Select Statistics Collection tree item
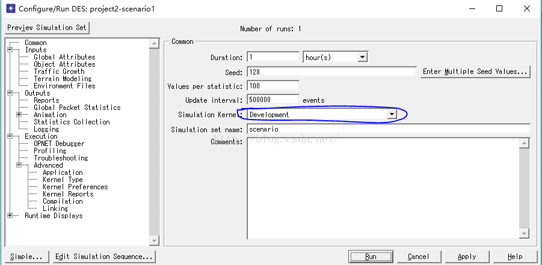542x265 pixels. click(72, 122)
